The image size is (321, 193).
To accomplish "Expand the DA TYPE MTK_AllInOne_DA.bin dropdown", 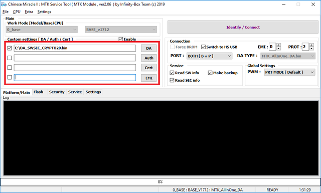I will [288, 56].
